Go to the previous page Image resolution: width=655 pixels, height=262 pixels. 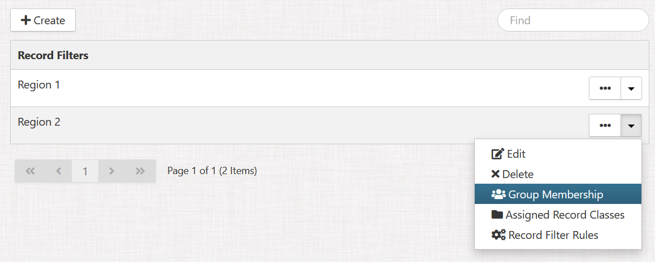[59, 171]
